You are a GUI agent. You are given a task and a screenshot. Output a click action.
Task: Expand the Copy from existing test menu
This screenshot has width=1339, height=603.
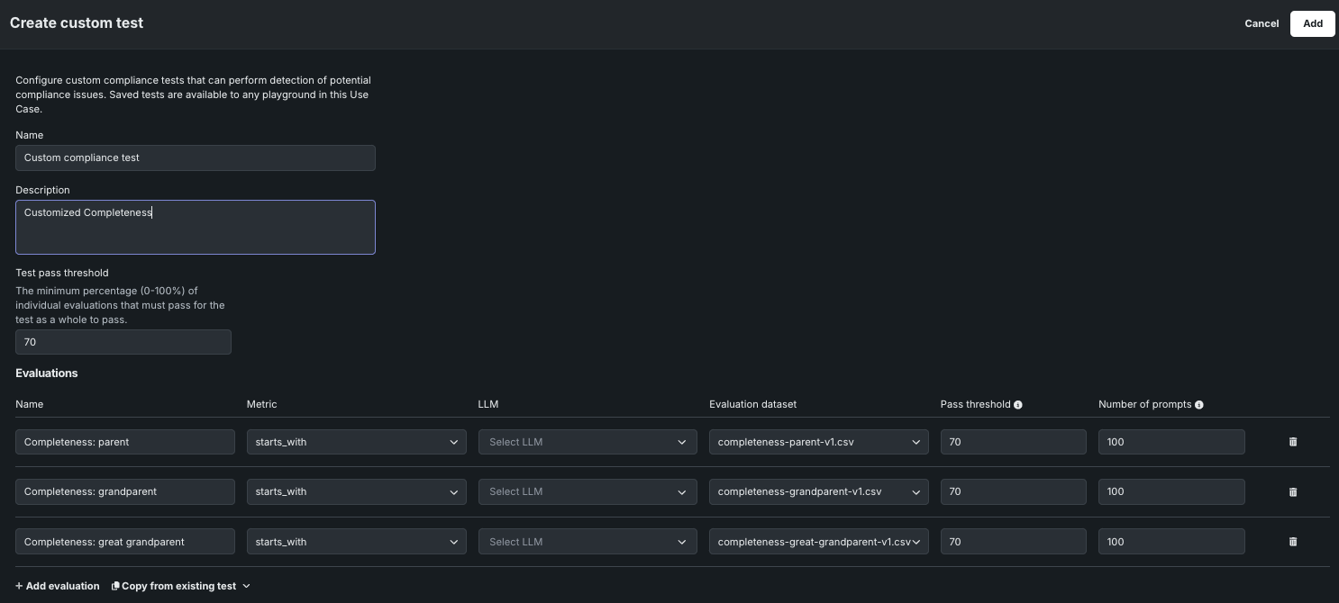[181, 586]
